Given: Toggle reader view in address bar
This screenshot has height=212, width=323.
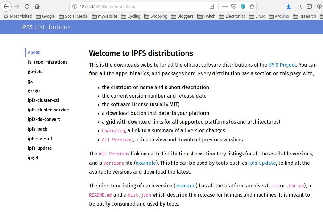Looking at the screenshot, I should pos(212,7).
